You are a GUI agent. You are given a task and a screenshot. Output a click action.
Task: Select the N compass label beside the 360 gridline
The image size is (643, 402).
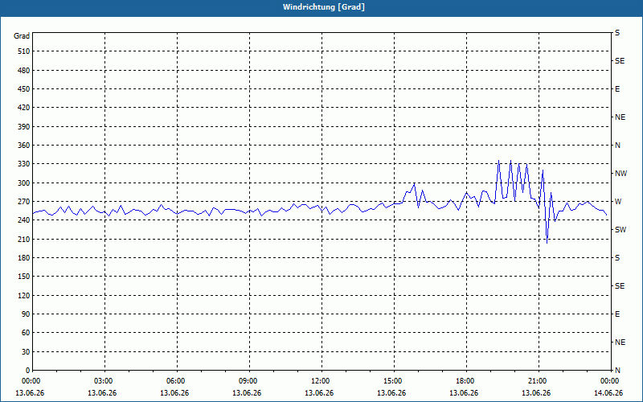coord(617,146)
